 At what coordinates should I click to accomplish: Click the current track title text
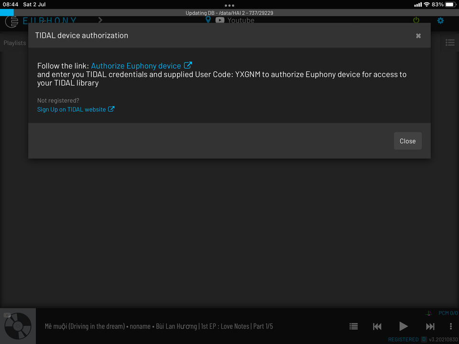[159, 326]
